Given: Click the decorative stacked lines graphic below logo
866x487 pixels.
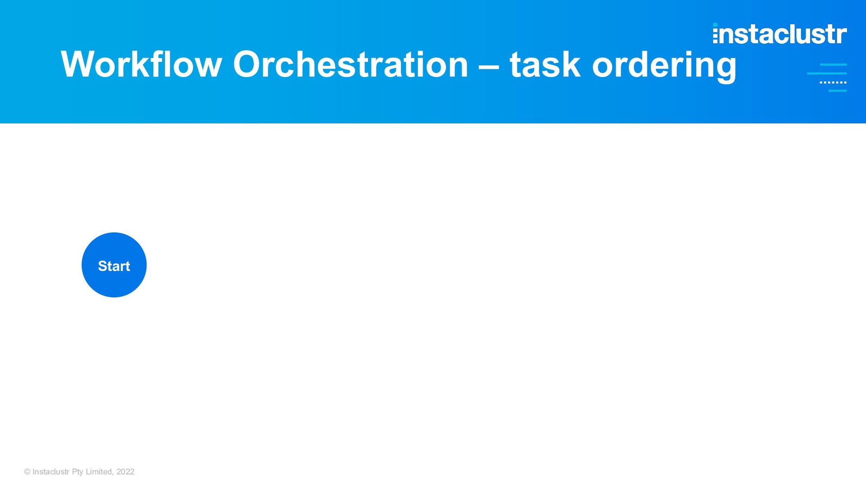Looking at the screenshot, I should tap(827, 78).
